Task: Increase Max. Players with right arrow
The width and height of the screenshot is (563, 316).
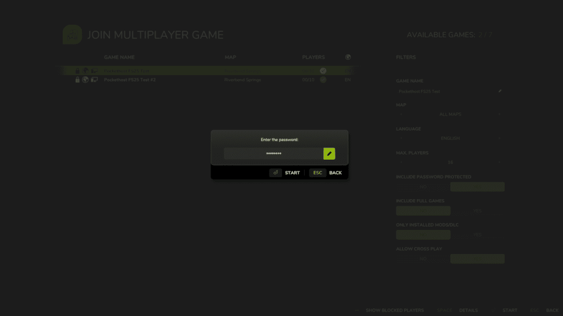Action: coord(499,162)
